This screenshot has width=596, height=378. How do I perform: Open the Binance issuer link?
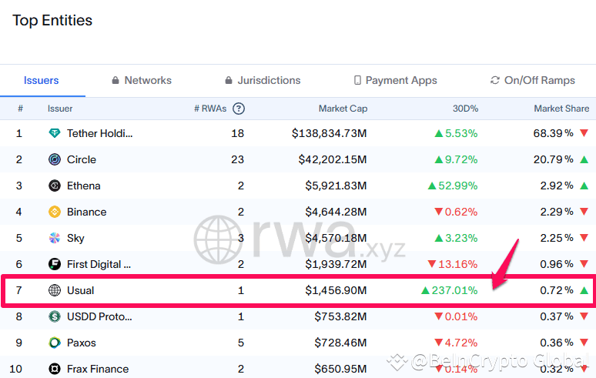click(87, 212)
